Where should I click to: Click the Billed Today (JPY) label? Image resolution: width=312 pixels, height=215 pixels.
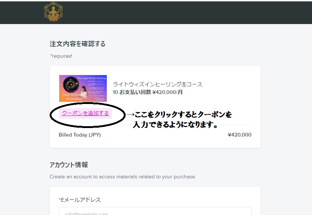click(x=80, y=135)
